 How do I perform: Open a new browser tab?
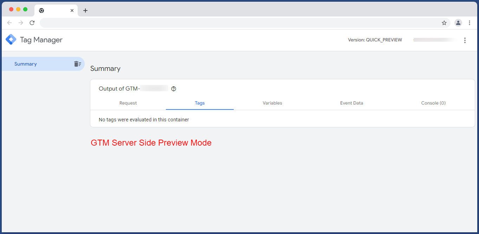(x=85, y=11)
